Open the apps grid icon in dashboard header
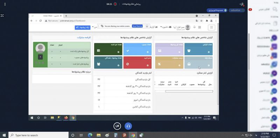The height and width of the screenshot is (138, 280). 199,27
